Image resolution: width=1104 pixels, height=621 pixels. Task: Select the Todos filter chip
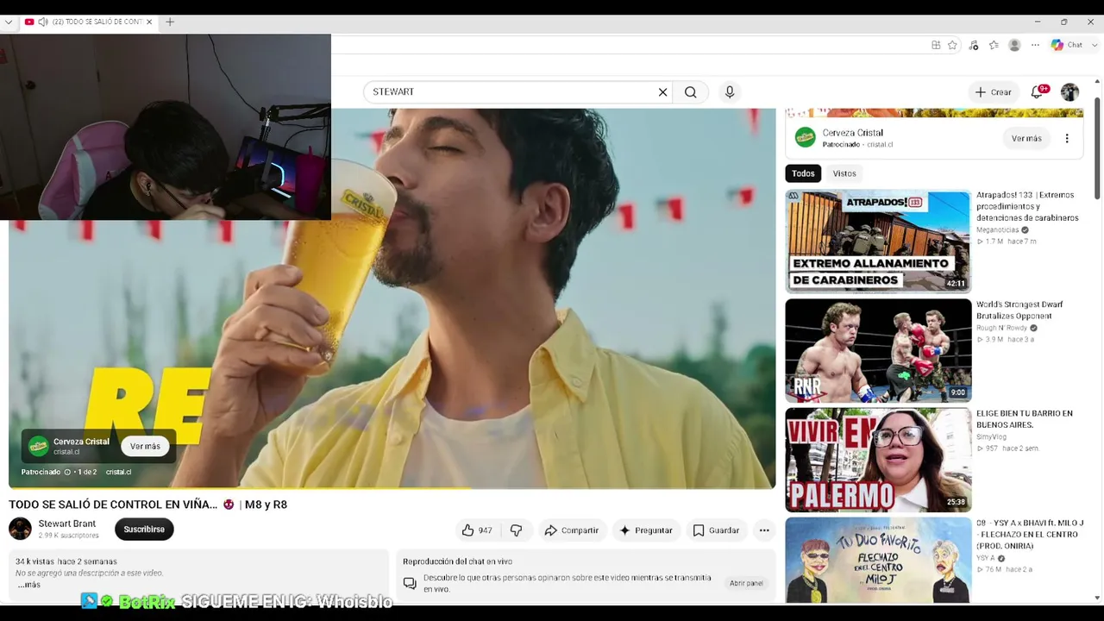[803, 173]
